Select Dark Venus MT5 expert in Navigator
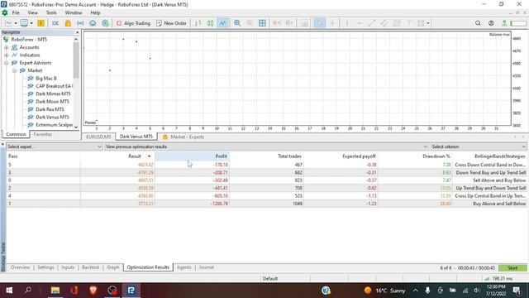This screenshot has width=529, height=298. (52, 117)
